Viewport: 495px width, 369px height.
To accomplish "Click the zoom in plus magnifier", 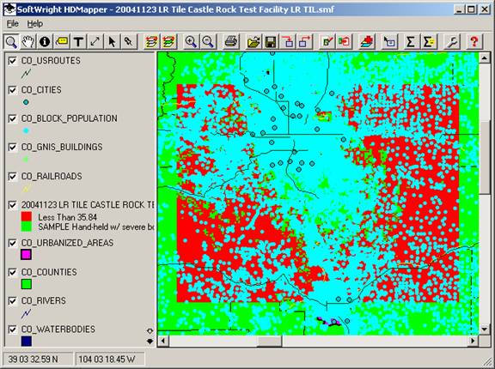I will [191, 41].
